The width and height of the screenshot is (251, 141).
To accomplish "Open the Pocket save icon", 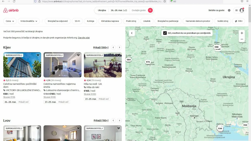I will [242, 1].
